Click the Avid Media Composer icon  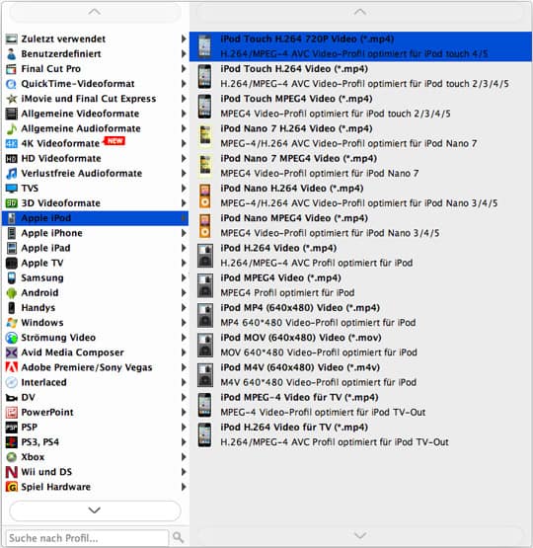click(12, 352)
